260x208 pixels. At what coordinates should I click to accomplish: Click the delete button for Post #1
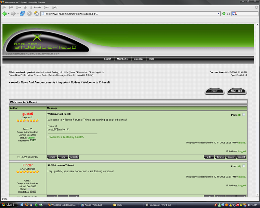point(220,157)
